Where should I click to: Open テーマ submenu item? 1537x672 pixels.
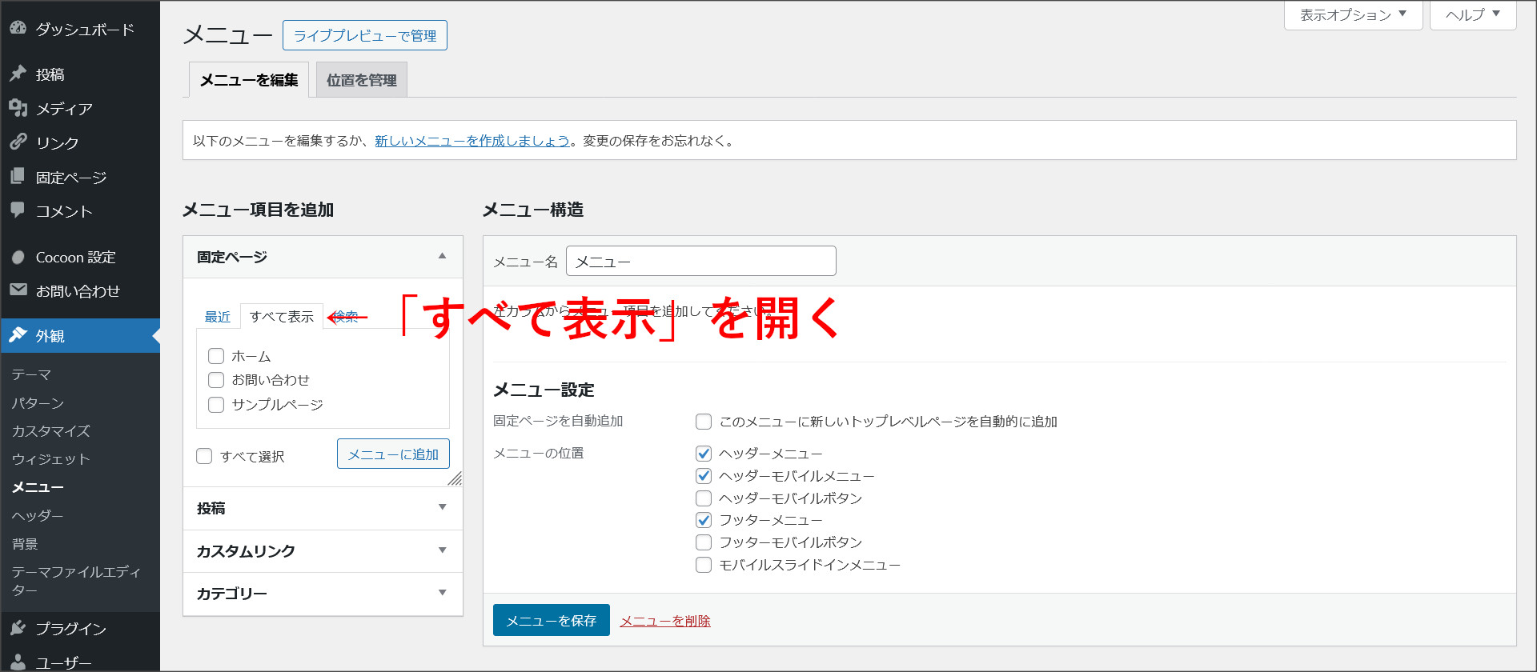click(x=31, y=374)
